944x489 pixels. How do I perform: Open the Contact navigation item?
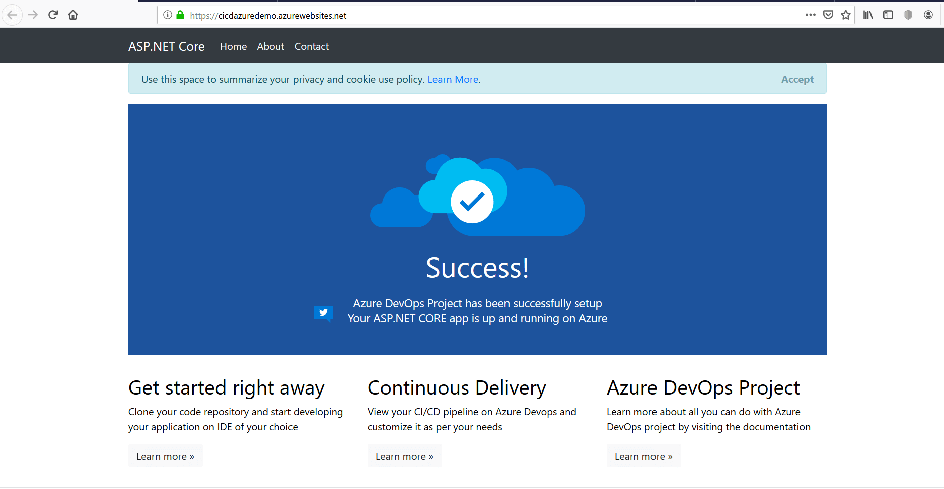pos(312,46)
